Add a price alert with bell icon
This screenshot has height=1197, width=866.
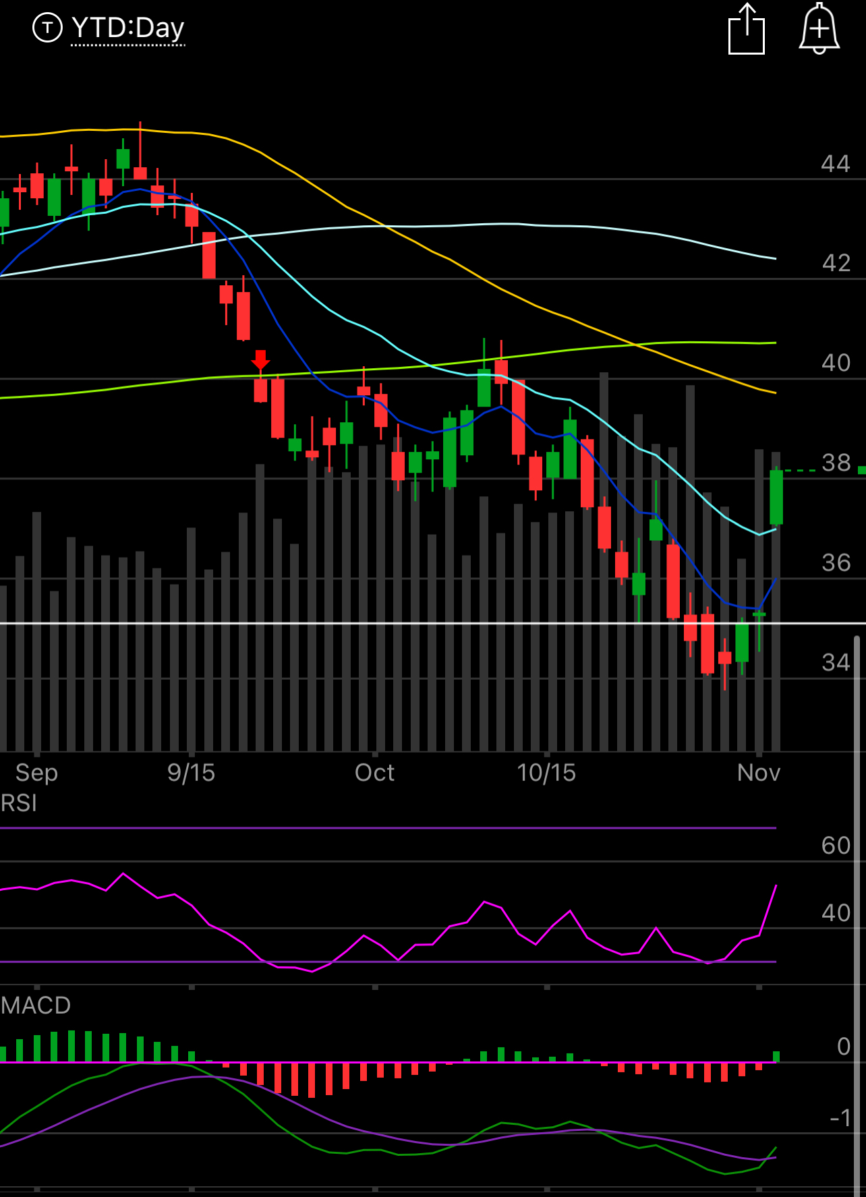(819, 28)
